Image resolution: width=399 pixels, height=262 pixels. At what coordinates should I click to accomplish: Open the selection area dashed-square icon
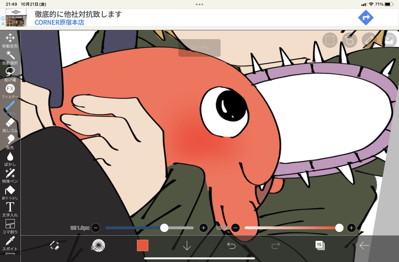coord(330,40)
